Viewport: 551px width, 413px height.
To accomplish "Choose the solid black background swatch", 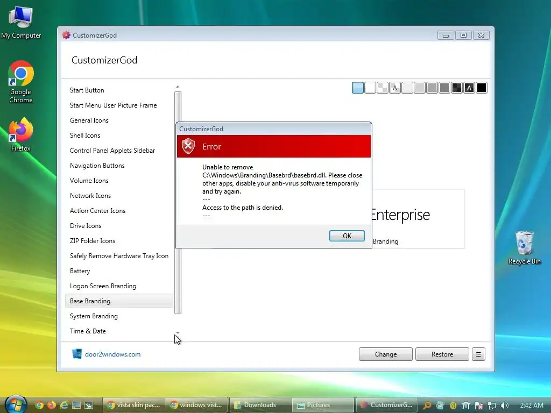I will click(482, 88).
